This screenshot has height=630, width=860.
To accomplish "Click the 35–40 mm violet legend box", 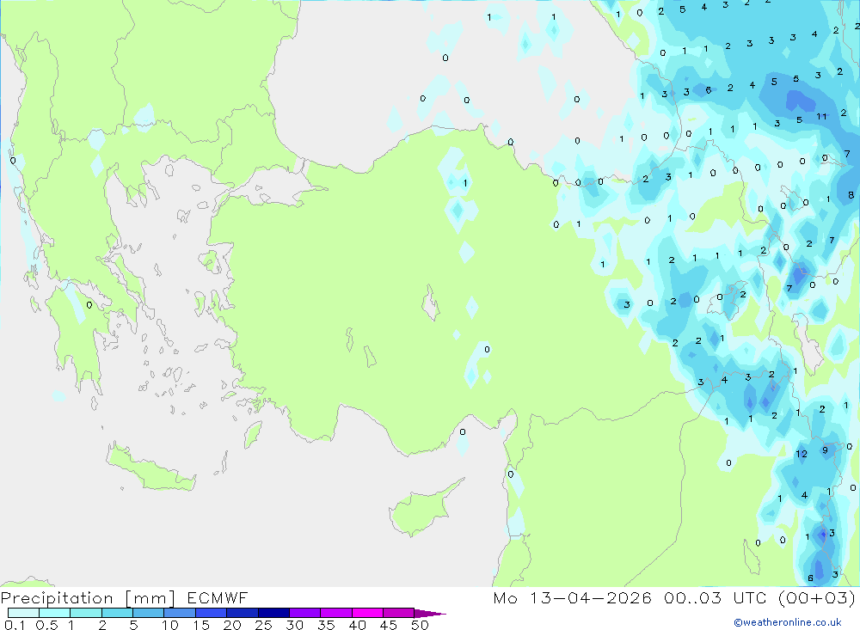I will pyautogui.click(x=336, y=613).
